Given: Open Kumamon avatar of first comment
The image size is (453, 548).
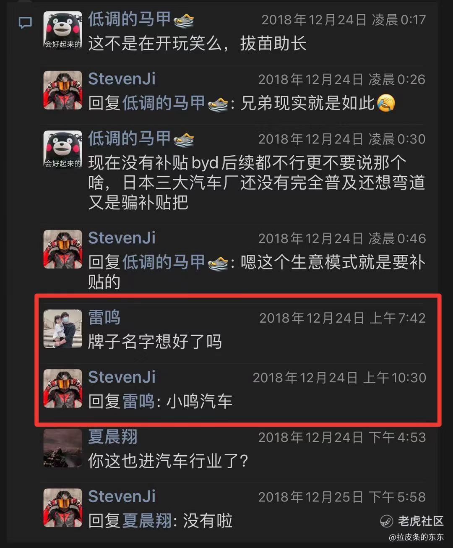Looking at the screenshot, I should (x=63, y=31).
